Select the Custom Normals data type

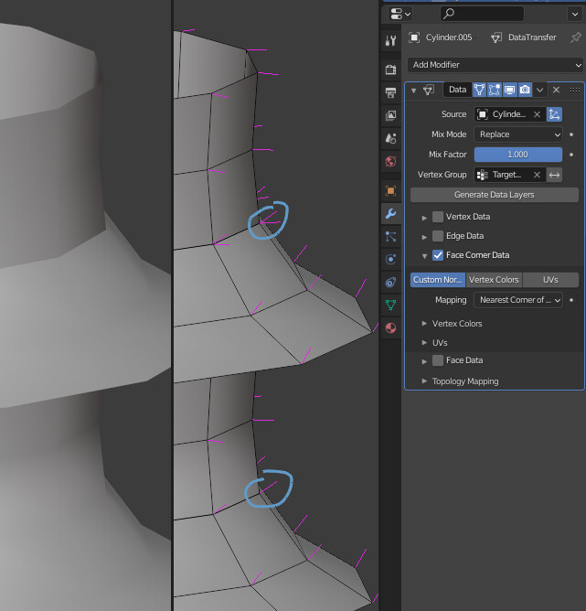click(438, 280)
